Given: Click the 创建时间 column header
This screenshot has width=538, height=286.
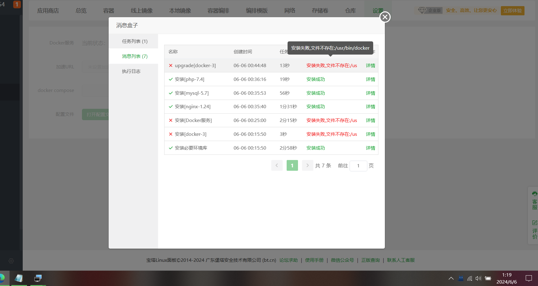Looking at the screenshot, I should [243, 51].
